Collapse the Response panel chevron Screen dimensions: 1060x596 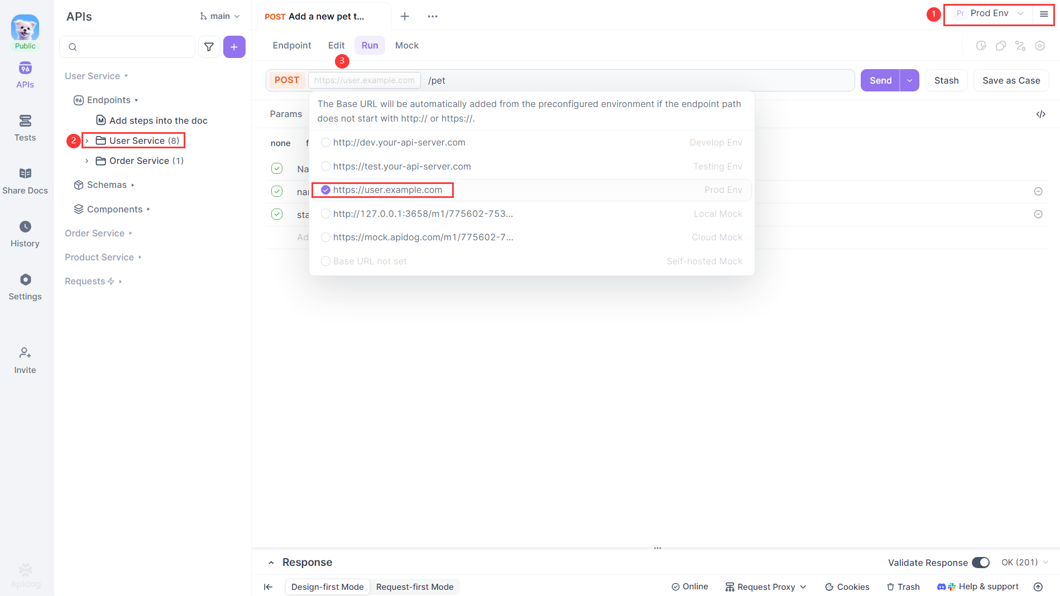click(x=271, y=563)
